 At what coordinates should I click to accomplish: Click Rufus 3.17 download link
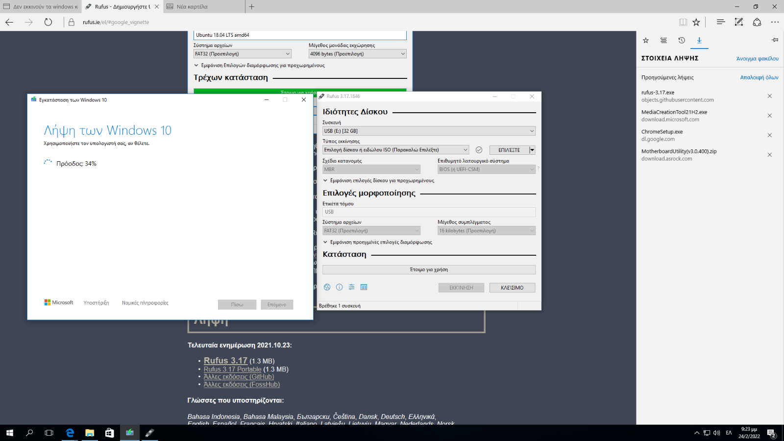[225, 361]
